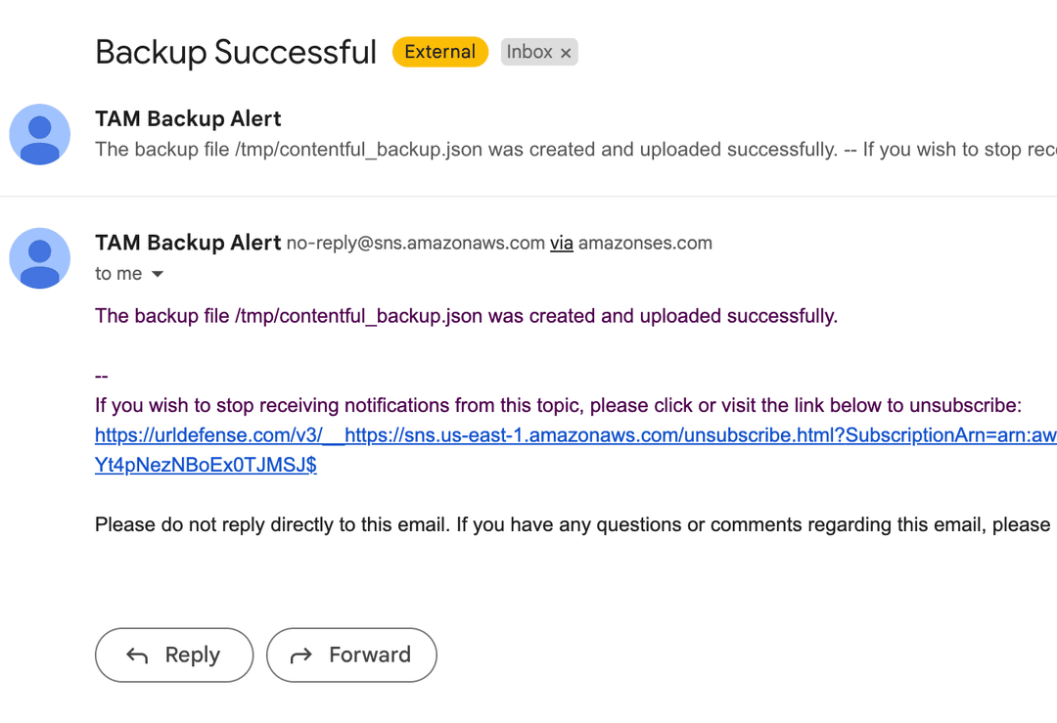Open the unsubscribe link in the email body
This screenshot has height=723, width=1057.
point(489,434)
